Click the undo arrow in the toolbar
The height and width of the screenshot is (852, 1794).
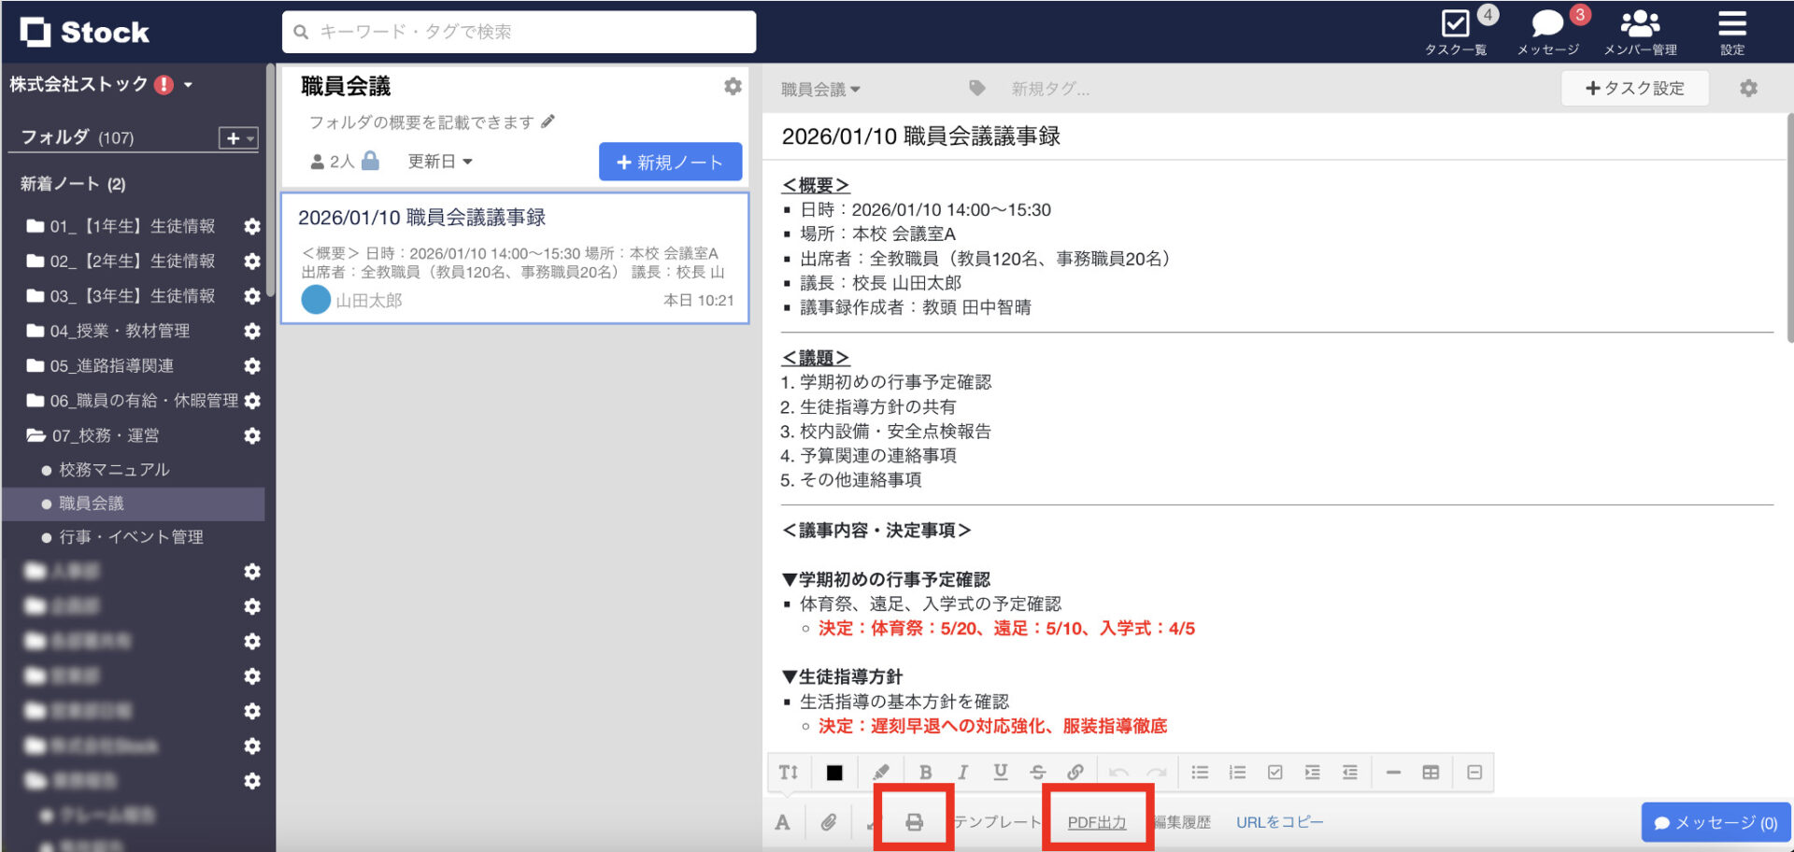click(1119, 772)
